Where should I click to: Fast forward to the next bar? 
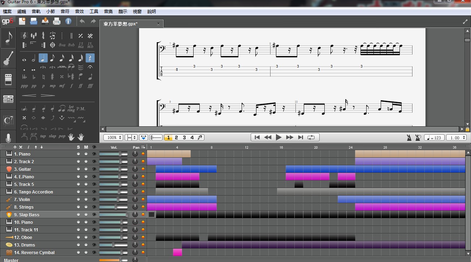(290, 137)
